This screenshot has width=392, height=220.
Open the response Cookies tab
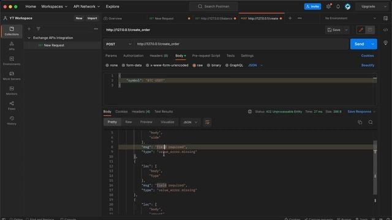tap(121, 112)
